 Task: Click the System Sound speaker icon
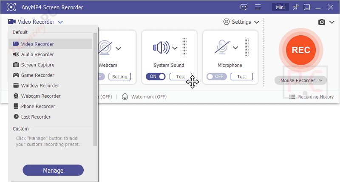161,48
